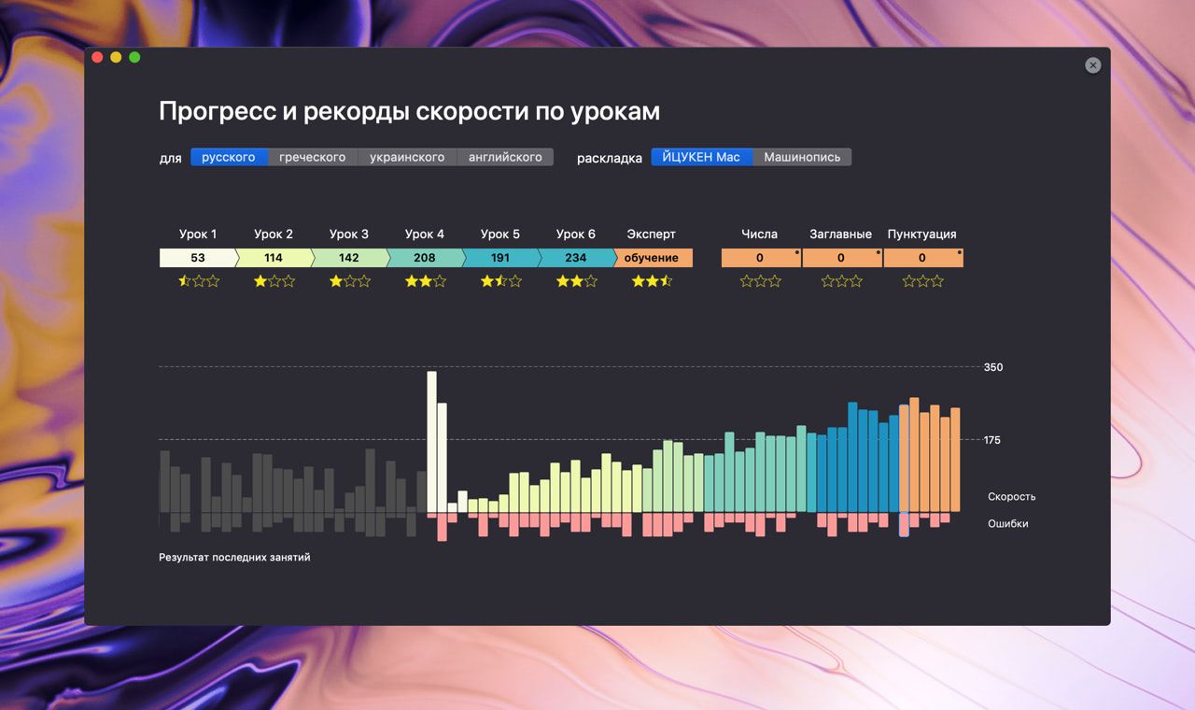Image resolution: width=1195 pixels, height=710 pixels.
Task: Click the star rating under Урок 2
Action: pyautogui.click(x=274, y=281)
